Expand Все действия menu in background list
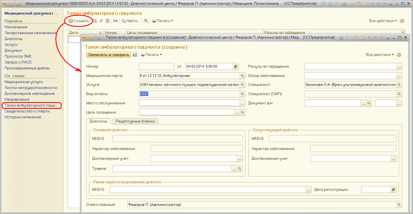 click(x=383, y=21)
